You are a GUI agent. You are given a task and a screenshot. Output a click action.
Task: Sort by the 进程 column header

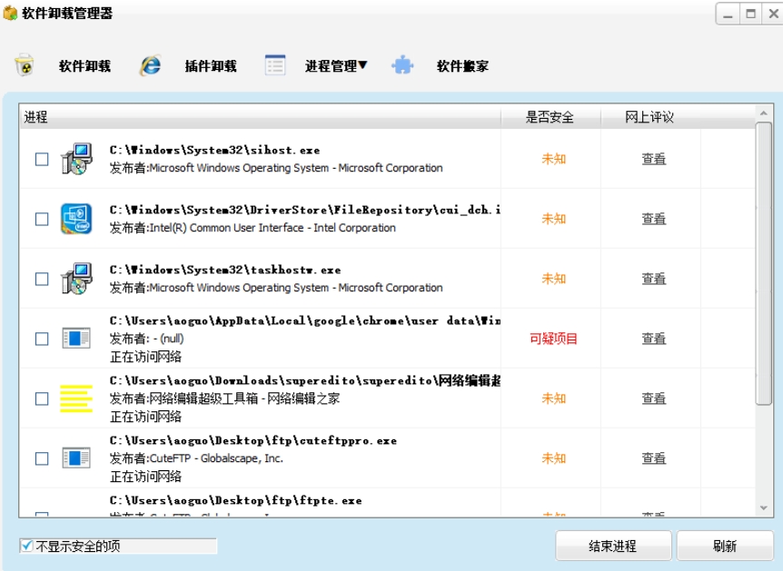point(260,117)
